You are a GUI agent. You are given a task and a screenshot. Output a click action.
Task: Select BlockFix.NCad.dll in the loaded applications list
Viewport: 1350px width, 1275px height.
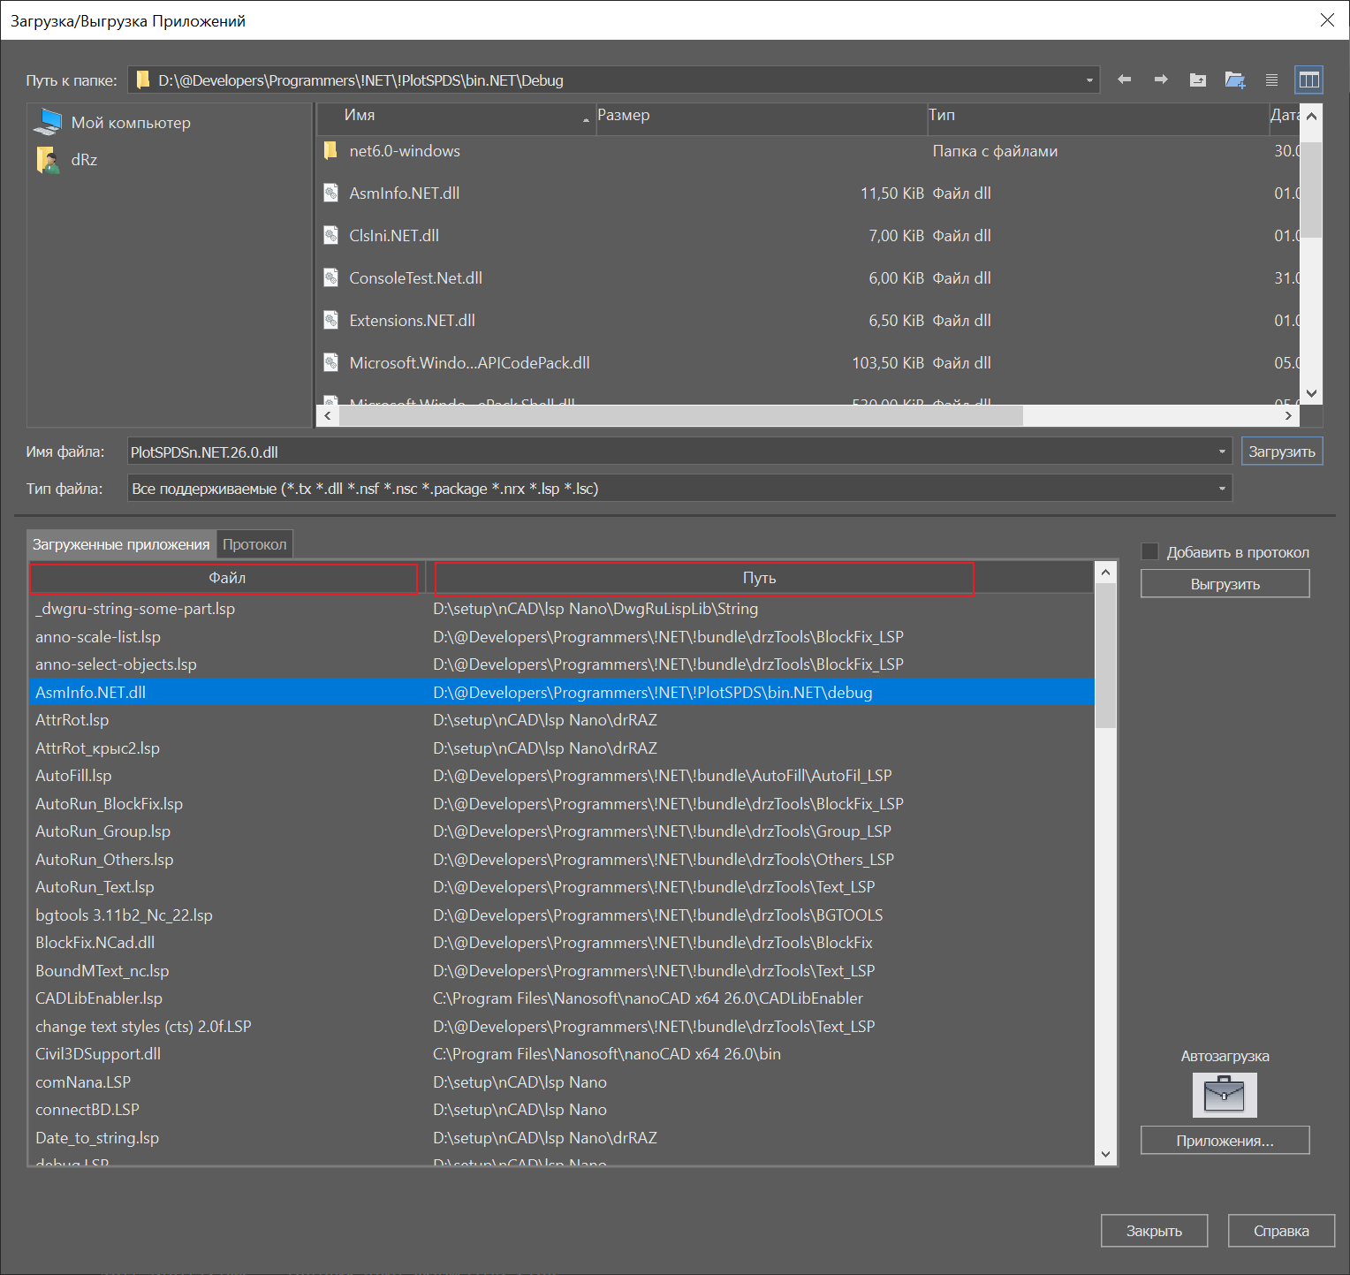[95, 943]
